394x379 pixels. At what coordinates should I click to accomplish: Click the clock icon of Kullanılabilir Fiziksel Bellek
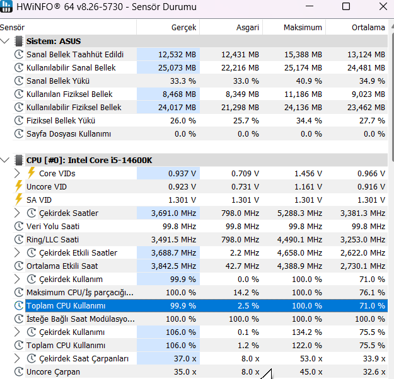[x=19, y=107]
